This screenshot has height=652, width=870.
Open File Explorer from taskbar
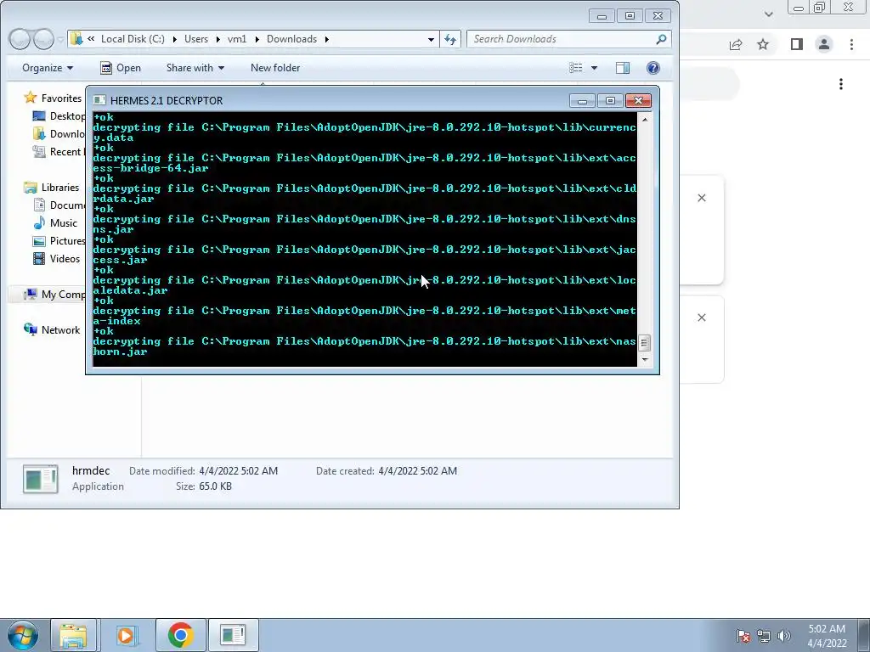pyautogui.click(x=74, y=635)
